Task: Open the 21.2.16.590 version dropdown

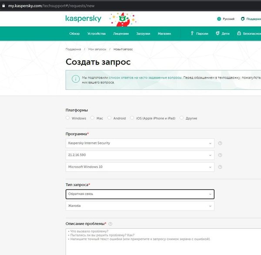Action: 140,155
